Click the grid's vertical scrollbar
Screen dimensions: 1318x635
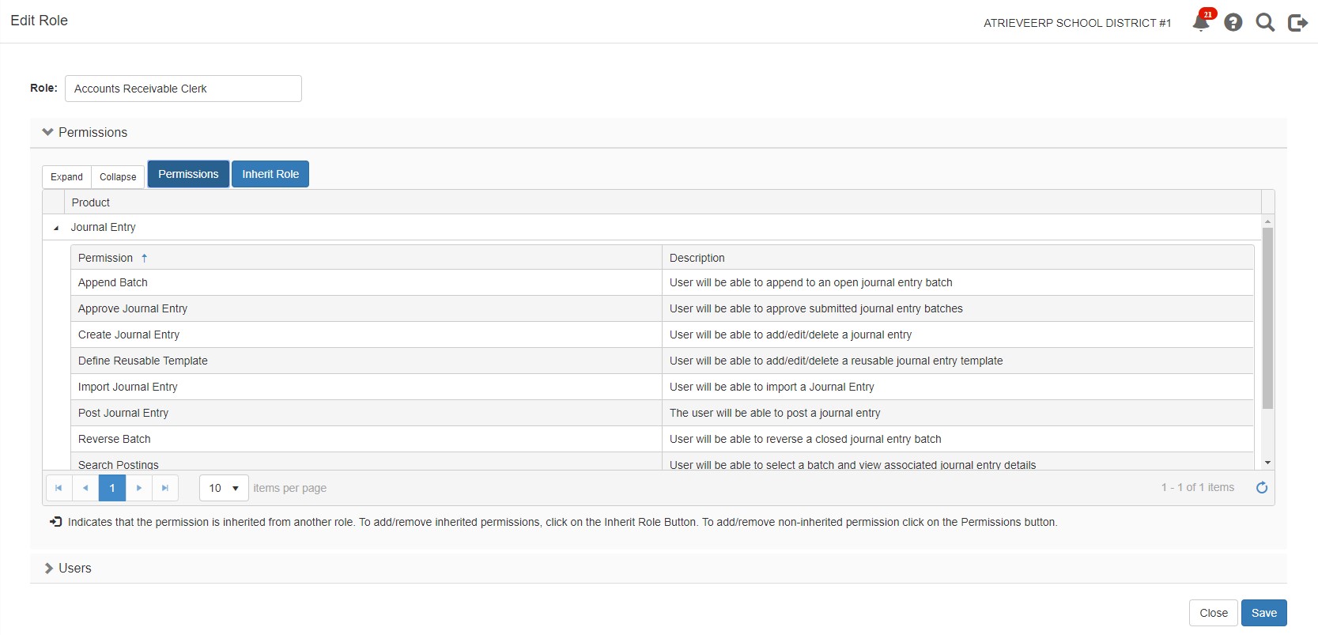[x=1267, y=316]
